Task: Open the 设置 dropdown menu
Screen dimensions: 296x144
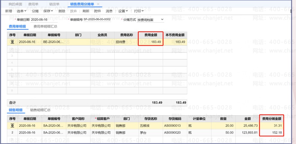Action: pos(123,11)
